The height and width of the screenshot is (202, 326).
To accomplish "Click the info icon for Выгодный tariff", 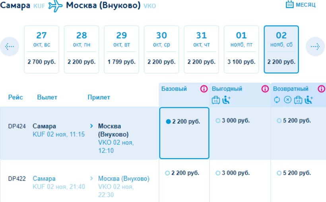I will (265, 89).
